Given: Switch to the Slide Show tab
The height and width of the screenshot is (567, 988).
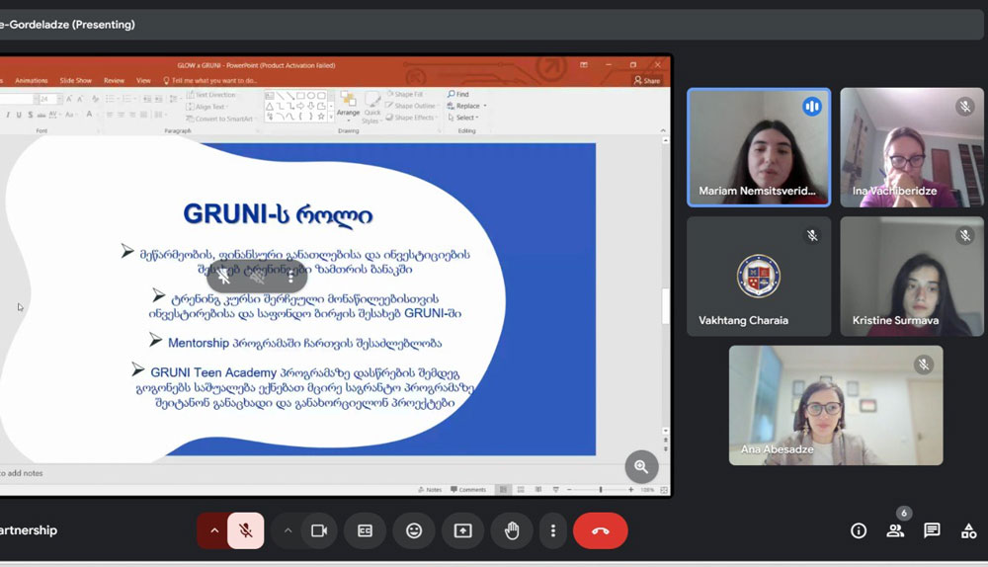Looking at the screenshot, I should 75,80.
